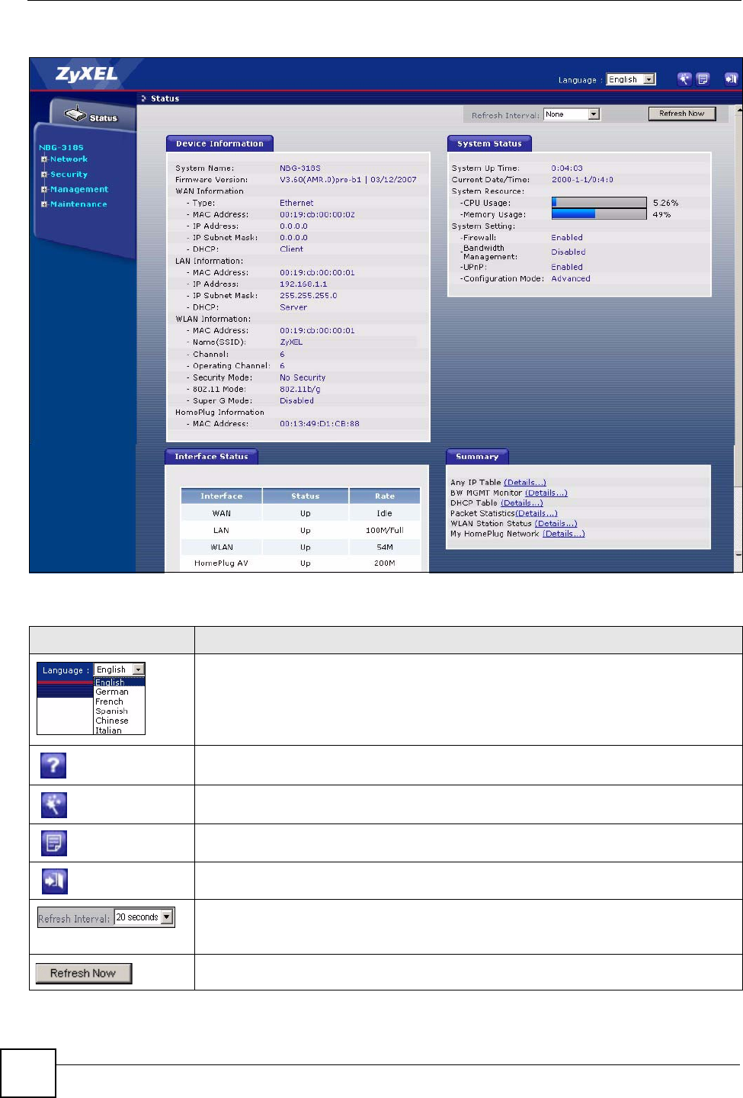Viewport: 743px width, 1098px height.
Task: Click Configuration Mode value Advanced
Action: [571, 279]
